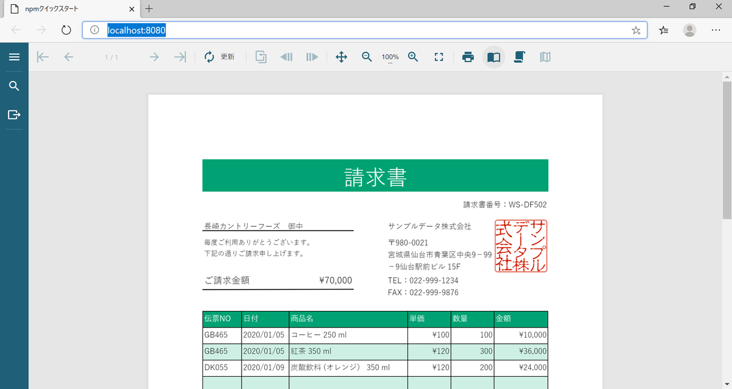732x389 pixels.
Task: Click コーヒー 250 ml product cell
Action: pyautogui.click(x=348, y=335)
